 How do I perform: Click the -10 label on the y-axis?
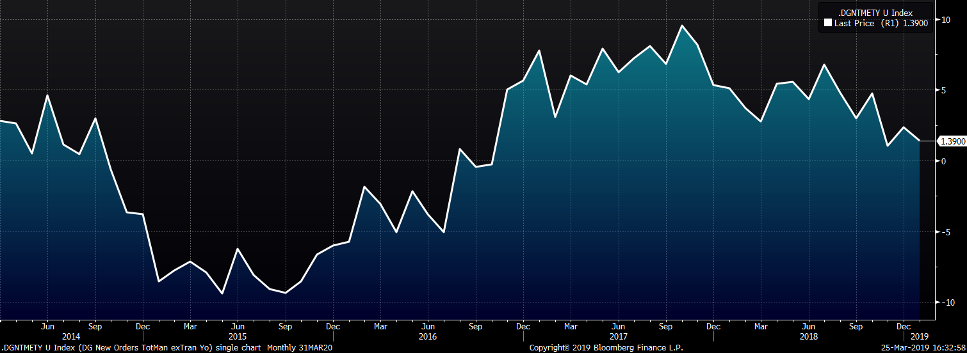coord(944,302)
